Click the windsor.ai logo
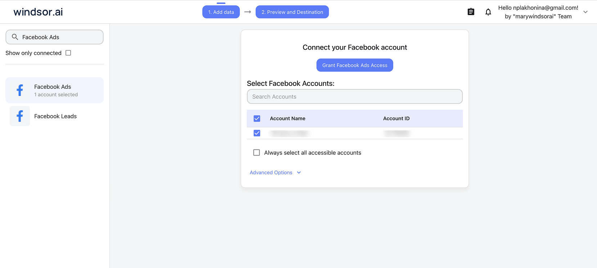The height and width of the screenshot is (268, 597). pos(38,12)
